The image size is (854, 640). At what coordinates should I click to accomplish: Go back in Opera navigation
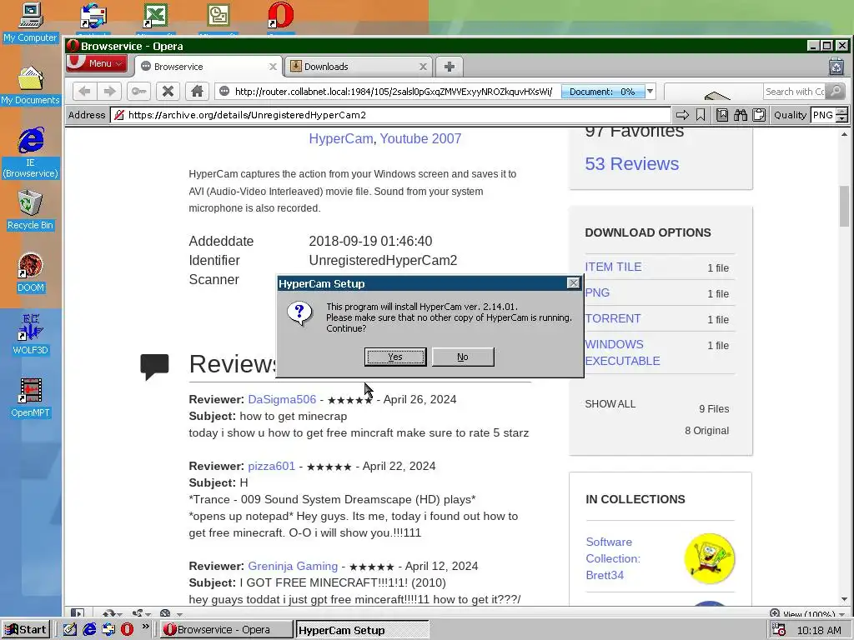(84, 92)
